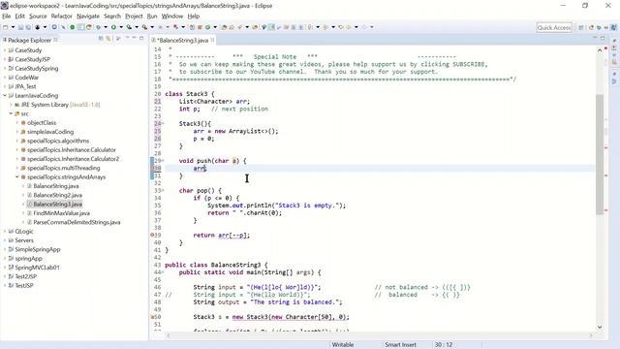The width and height of the screenshot is (620, 349).
Task: Click the Writable status bar entry
Action: (343, 345)
